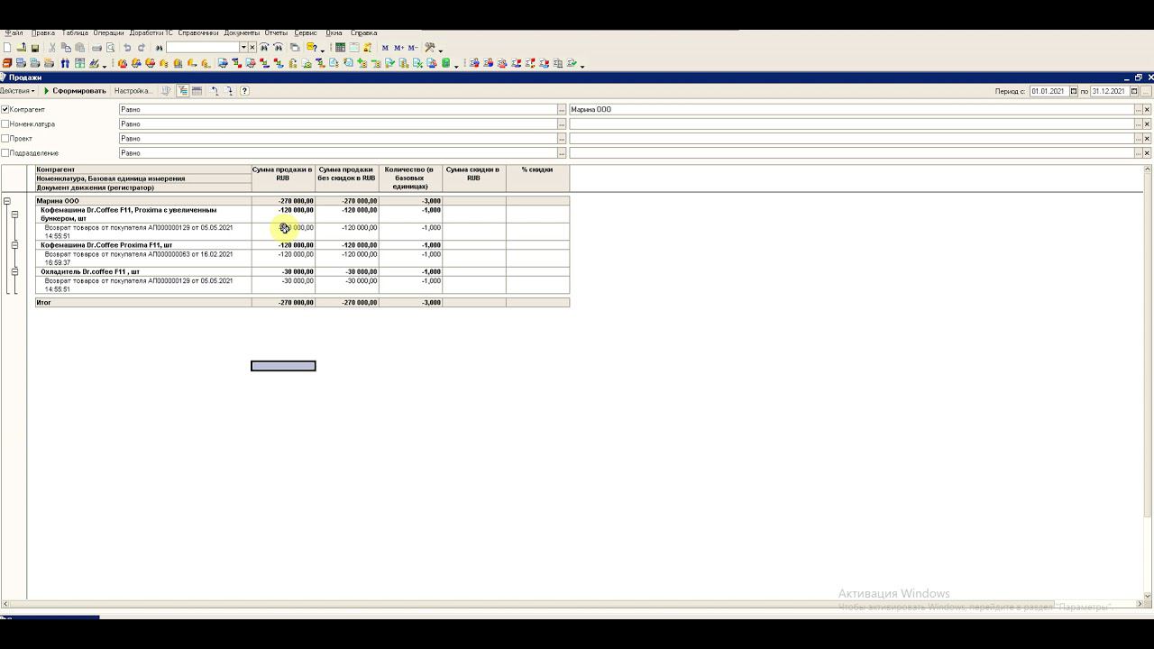Screen dimensions: 1154x649
Task: Clear the Контрагент filter with X button
Action: 1147,109
